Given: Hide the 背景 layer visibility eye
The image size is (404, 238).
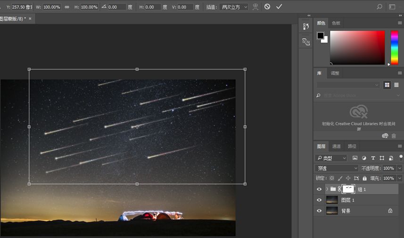Looking at the screenshot, I should (x=319, y=211).
